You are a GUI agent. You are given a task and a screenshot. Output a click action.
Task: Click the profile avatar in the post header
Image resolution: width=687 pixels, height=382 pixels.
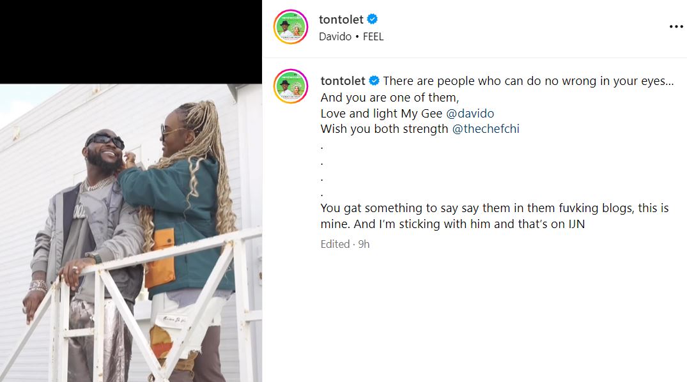291,27
